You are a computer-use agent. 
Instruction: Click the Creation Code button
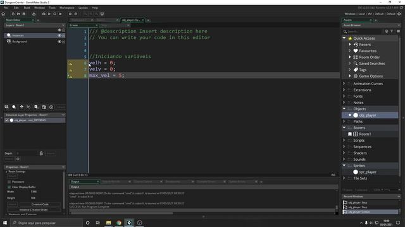(x=40, y=204)
